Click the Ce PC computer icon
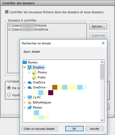 pos(30,97)
